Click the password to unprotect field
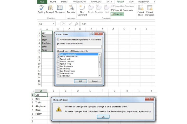187x124 pixels. pos(79,47)
